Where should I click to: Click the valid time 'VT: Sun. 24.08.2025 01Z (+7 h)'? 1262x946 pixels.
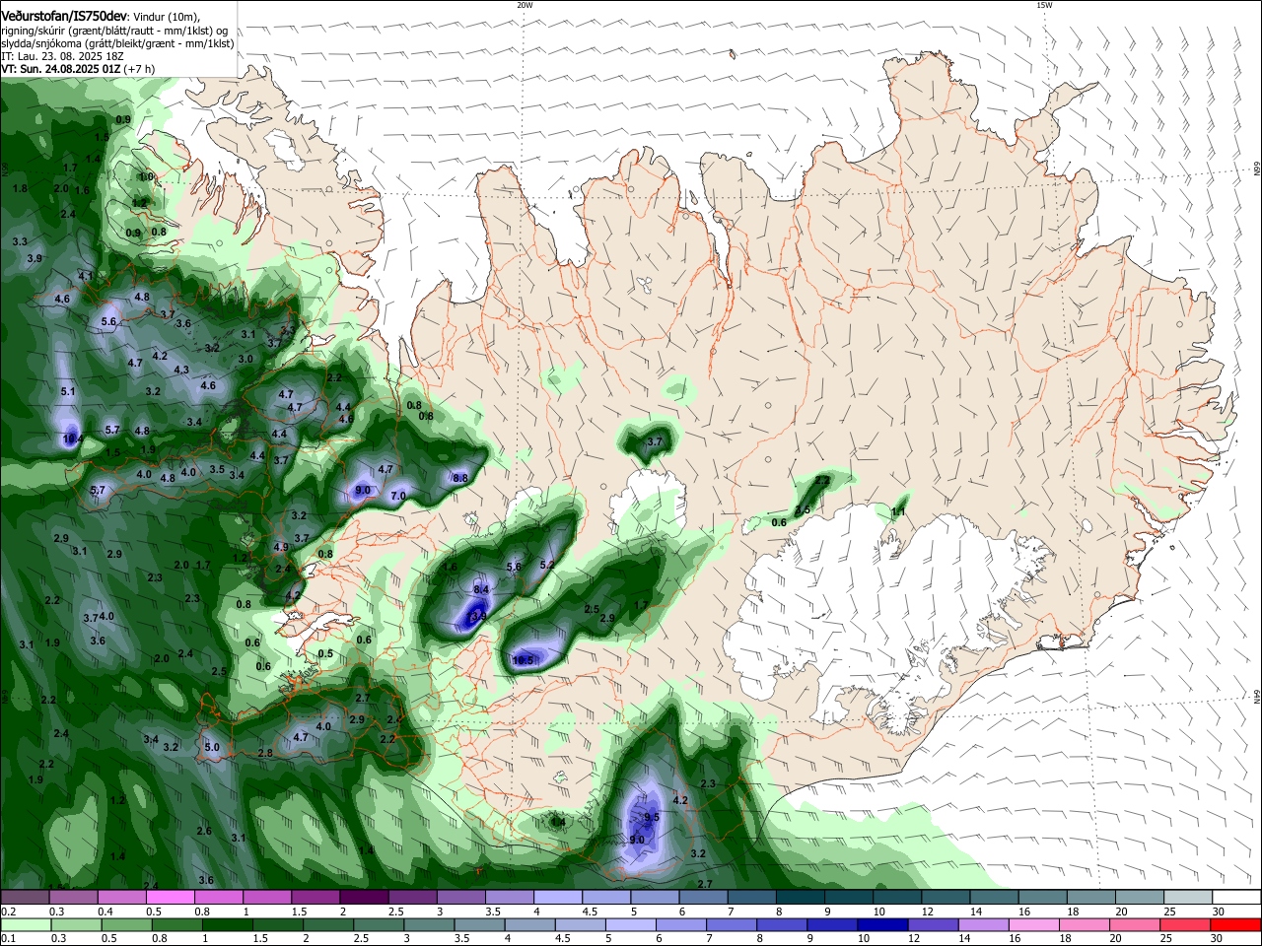pyautogui.click(x=78, y=69)
